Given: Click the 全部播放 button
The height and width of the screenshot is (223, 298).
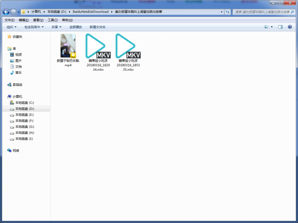Looking at the screenshot, I should tap(76, 27).
